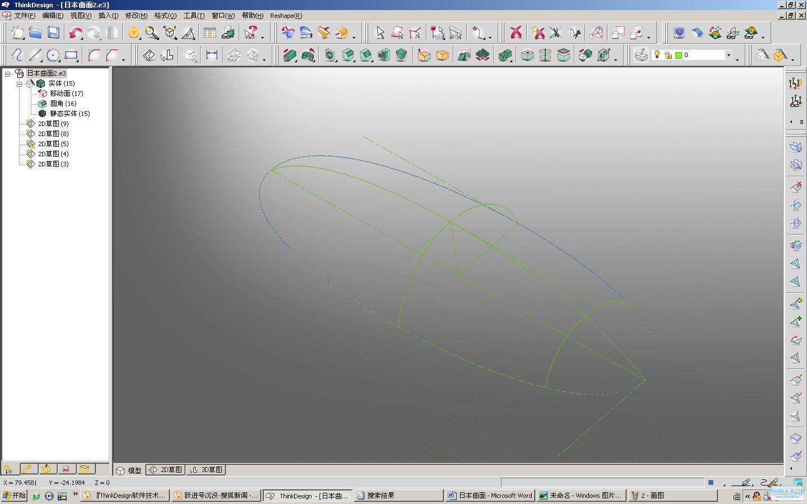Switch to the 3D草图 tab
Viewport: 807px width, 504px height.
pyautogui.click(x=206, y=470)
